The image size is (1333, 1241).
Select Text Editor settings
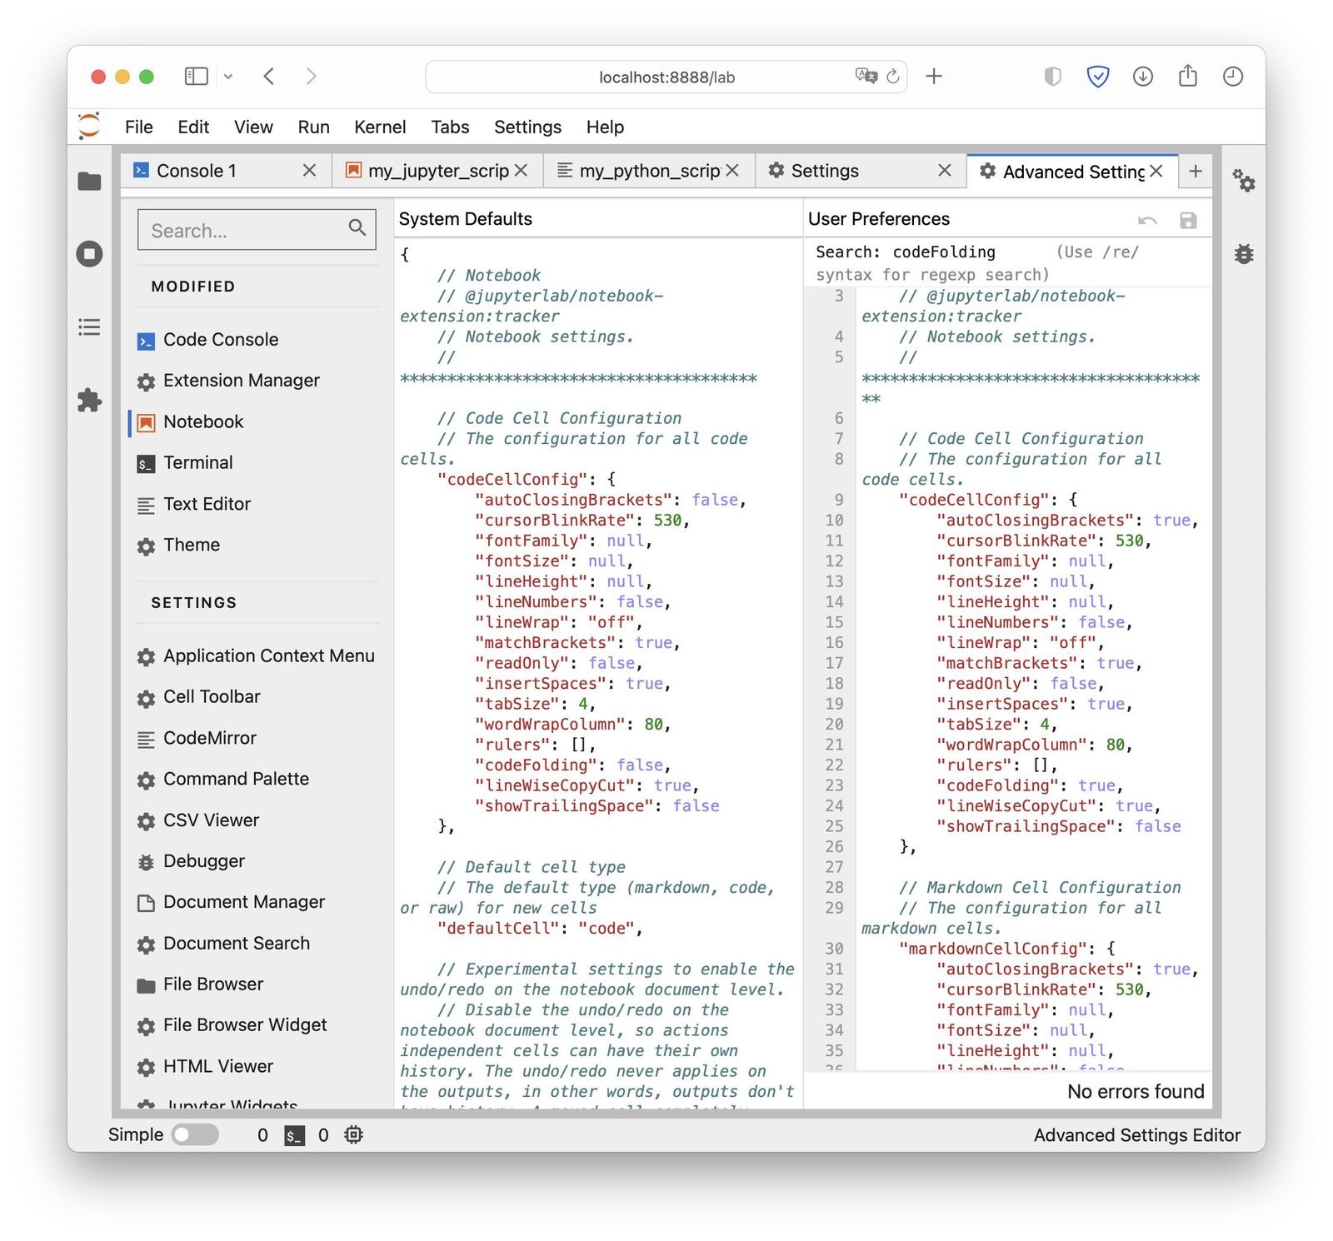[x=207, y=505]
